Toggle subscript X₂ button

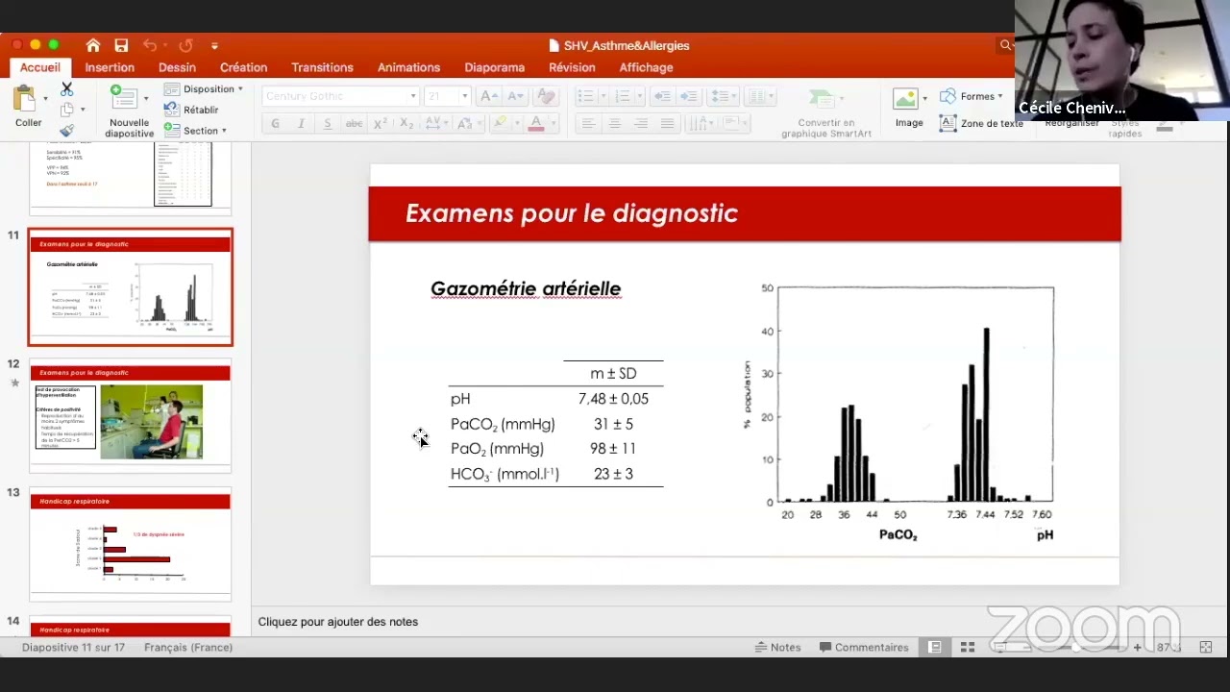pos(406,123)
